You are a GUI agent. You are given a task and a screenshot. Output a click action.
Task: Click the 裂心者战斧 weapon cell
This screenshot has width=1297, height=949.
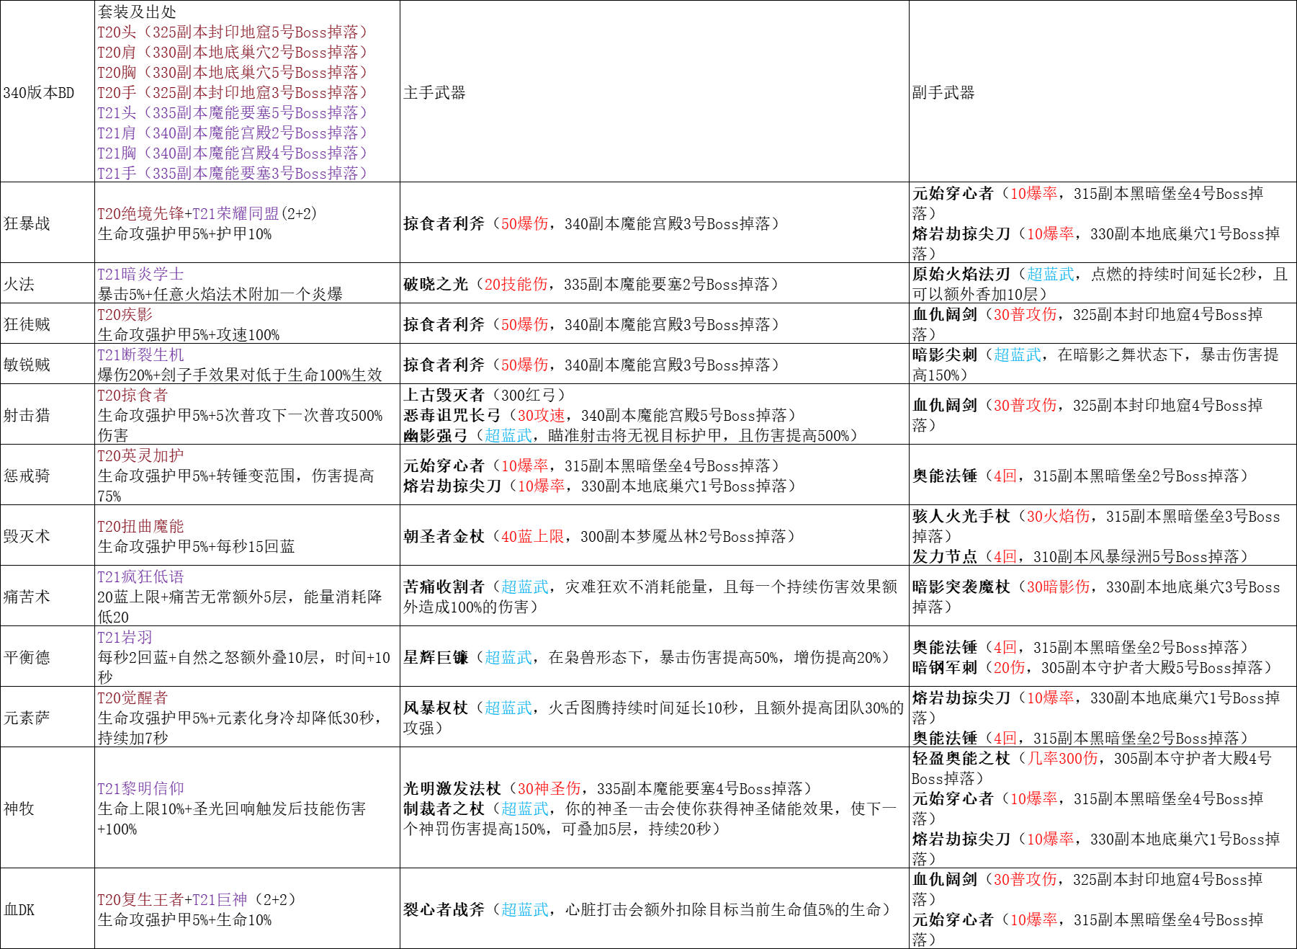pyautogui.click(x=655, y=909)
